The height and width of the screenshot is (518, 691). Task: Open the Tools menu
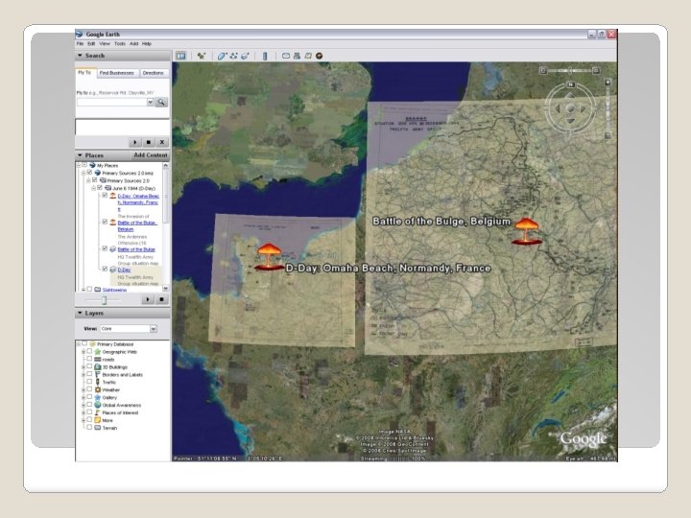coord(120,43)
